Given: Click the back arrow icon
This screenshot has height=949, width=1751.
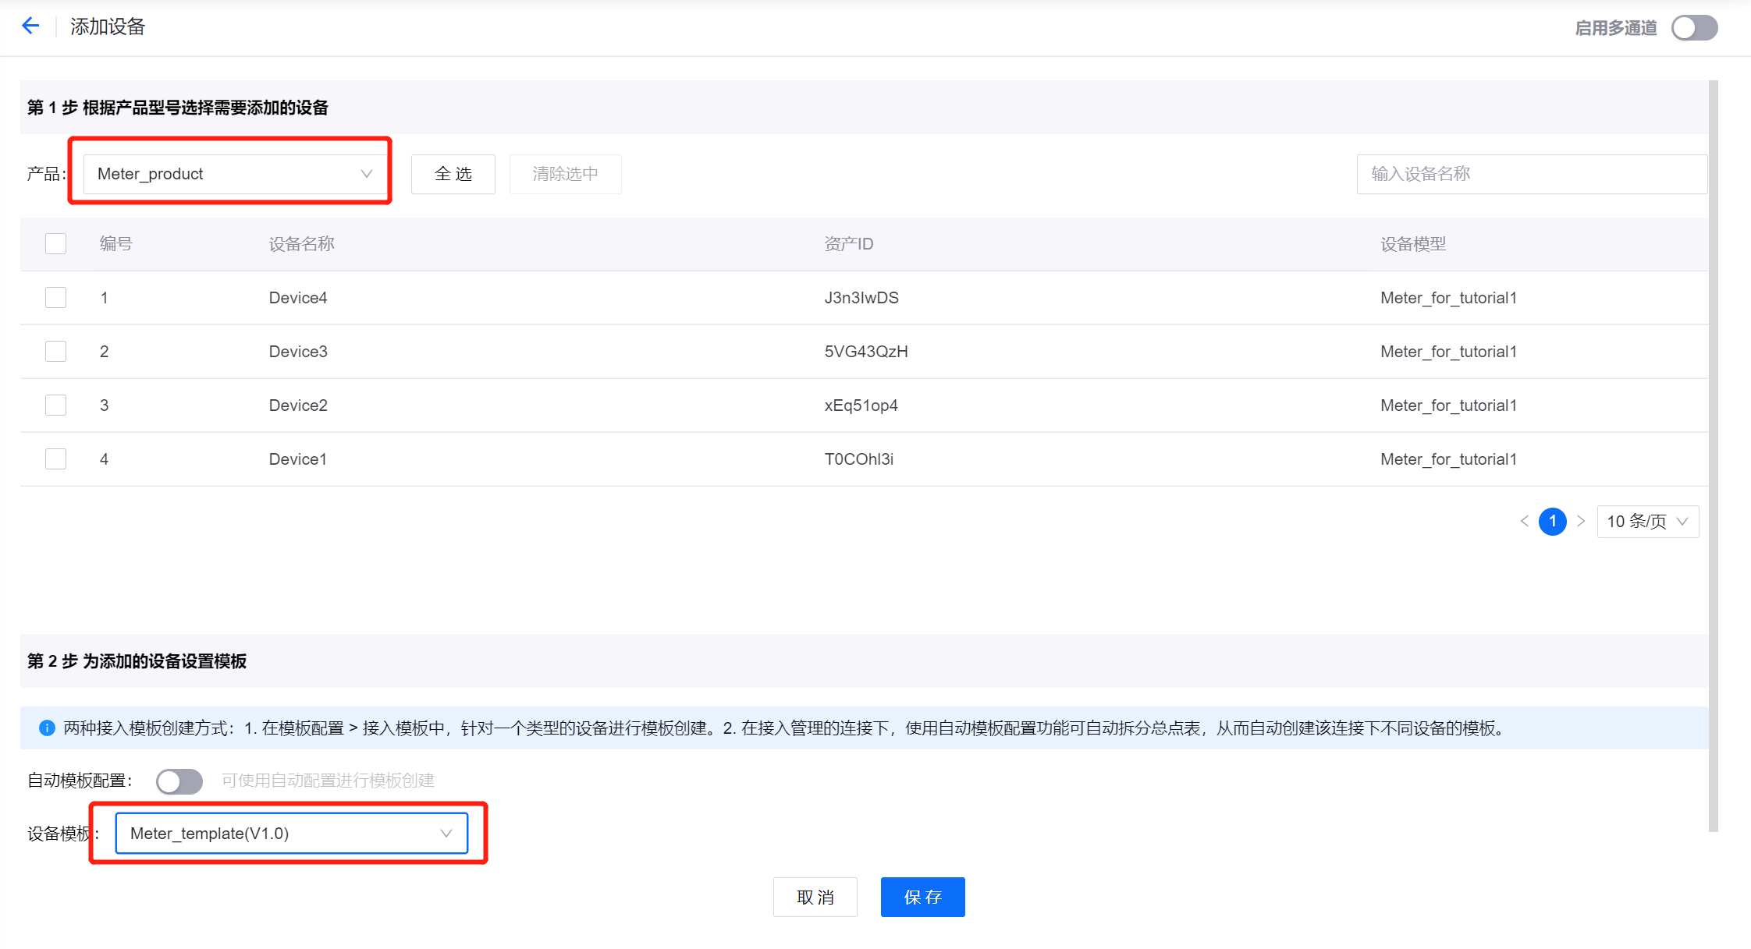Looking at the screenshot, I should point(30,26).
